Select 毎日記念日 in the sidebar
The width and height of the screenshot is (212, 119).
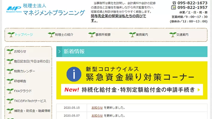coord(32,61)
